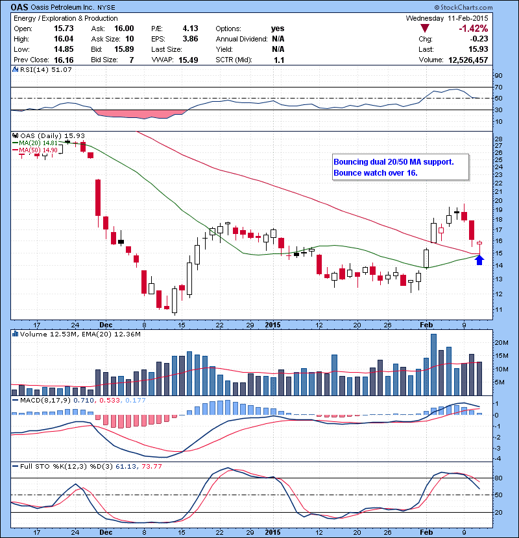This screenshot has height=538, width=519.
Task: Click the 11 price axis label
Action: pyautogui.click(x=498, y=309)
